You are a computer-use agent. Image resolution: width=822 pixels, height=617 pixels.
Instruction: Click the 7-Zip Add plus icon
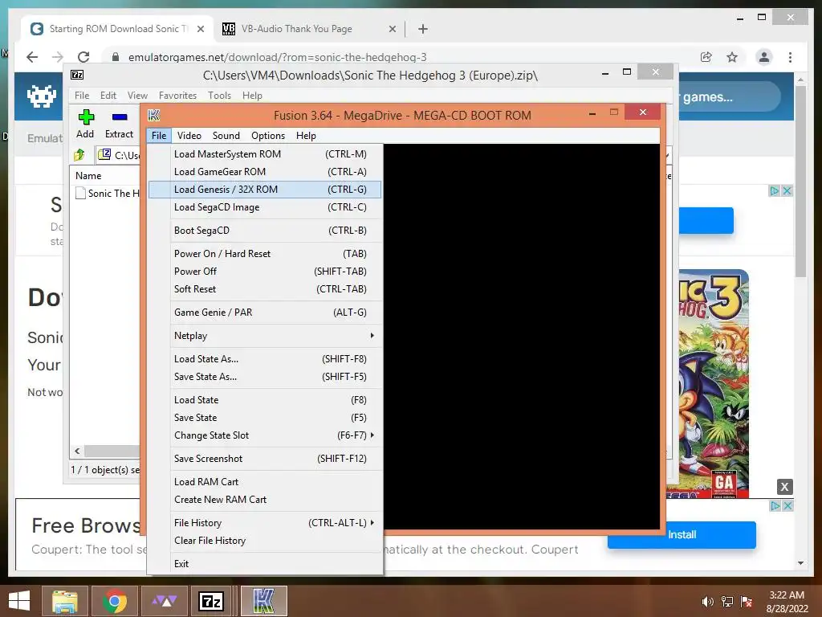pos(86,117)
